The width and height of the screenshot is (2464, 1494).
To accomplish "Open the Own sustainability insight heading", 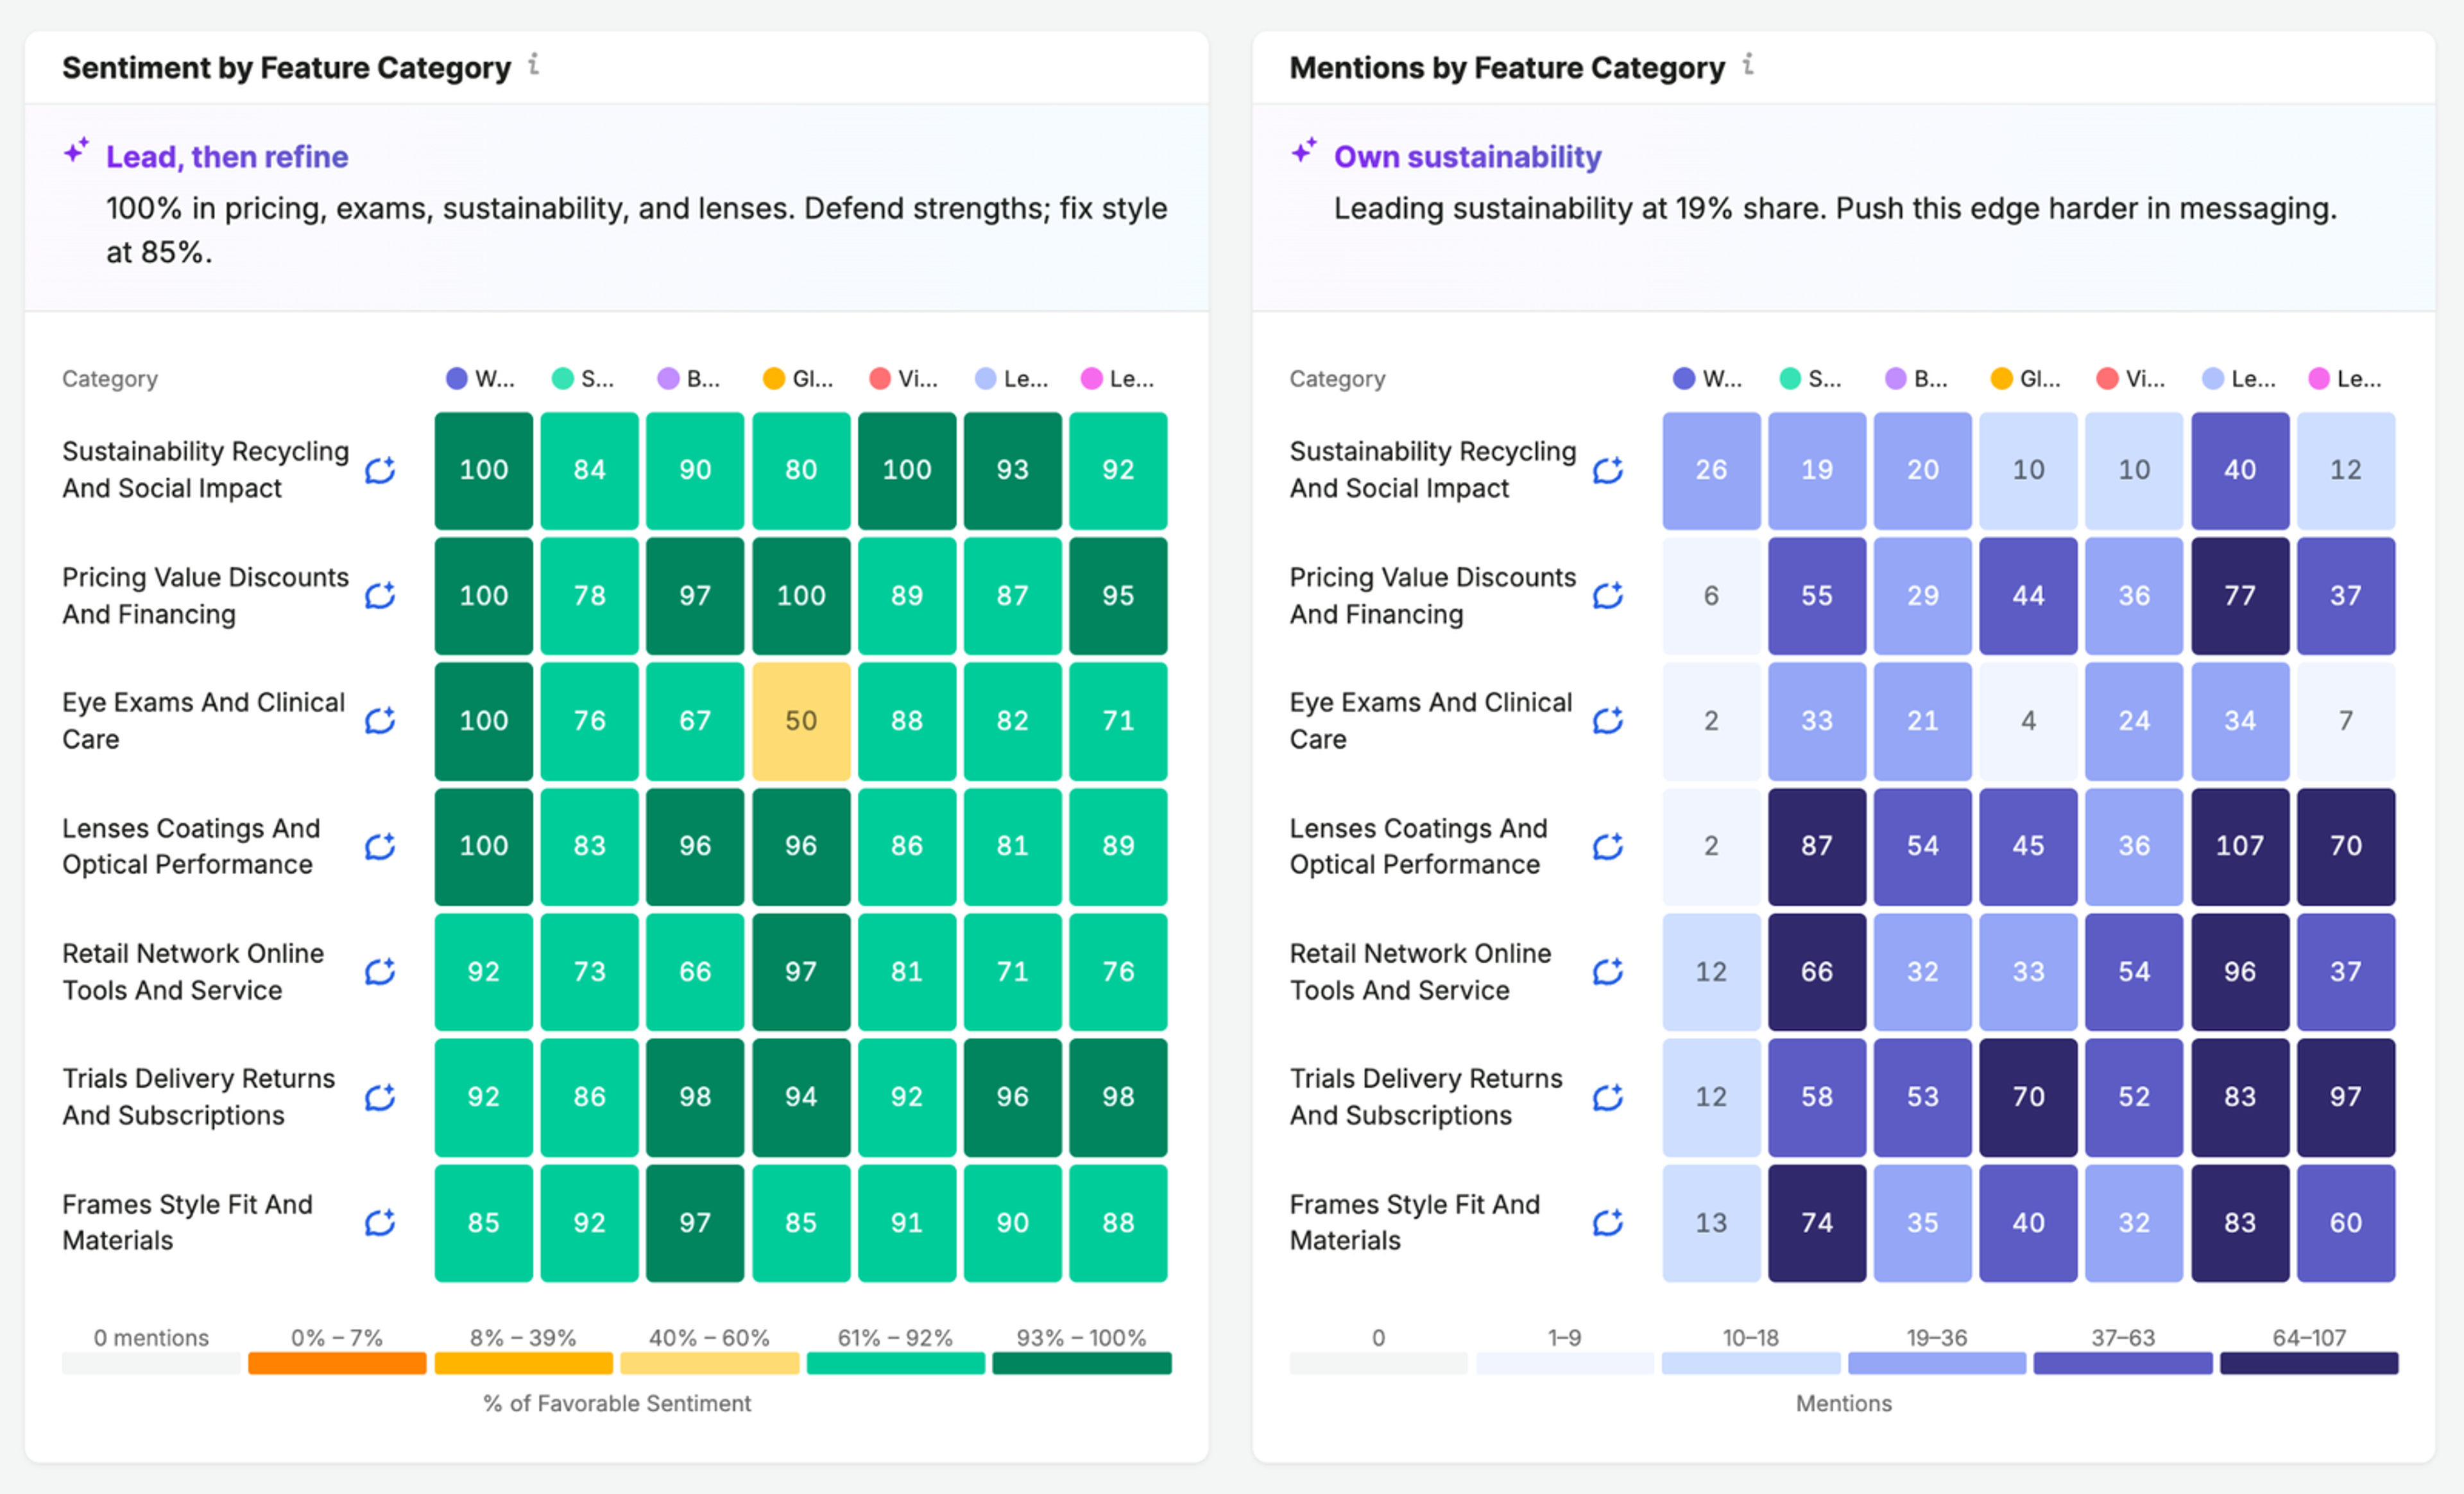I will [1467, 157].
